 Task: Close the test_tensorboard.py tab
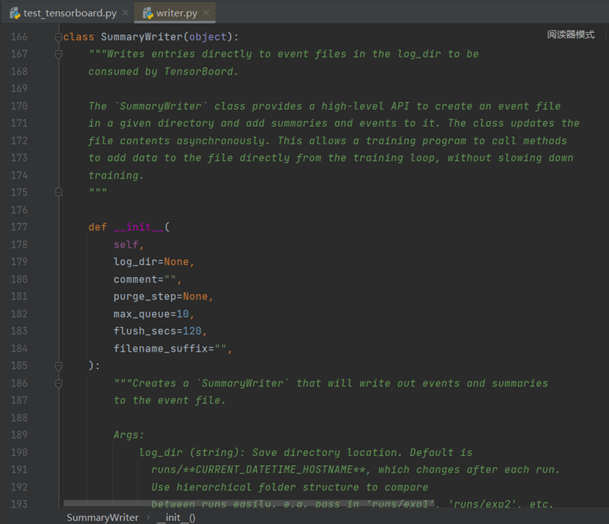coord(126,13)
